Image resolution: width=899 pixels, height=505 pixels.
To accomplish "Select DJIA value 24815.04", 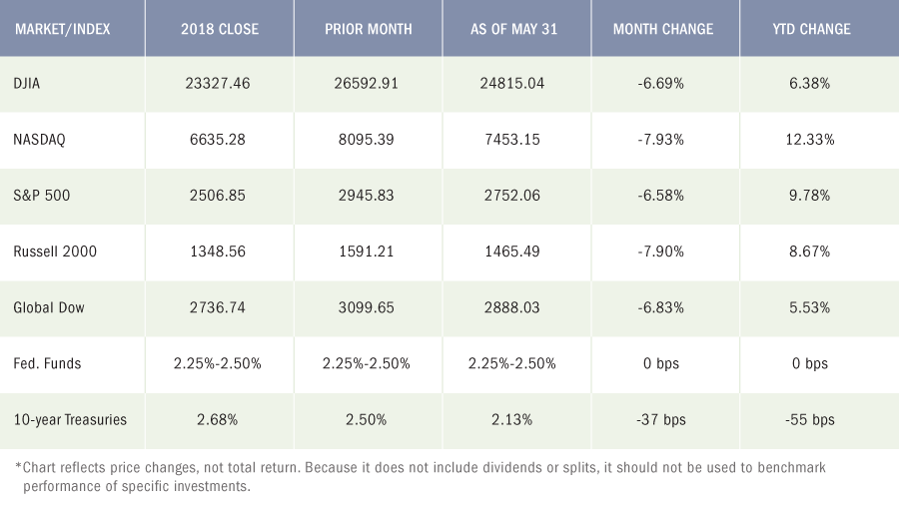I will click(x=512, y=84).
